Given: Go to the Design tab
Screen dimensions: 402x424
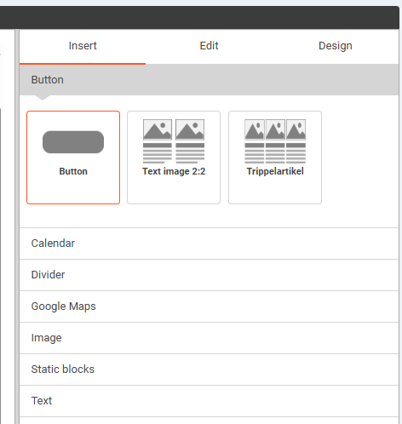Looking at the screenshot, I should (x=336, y=46).
